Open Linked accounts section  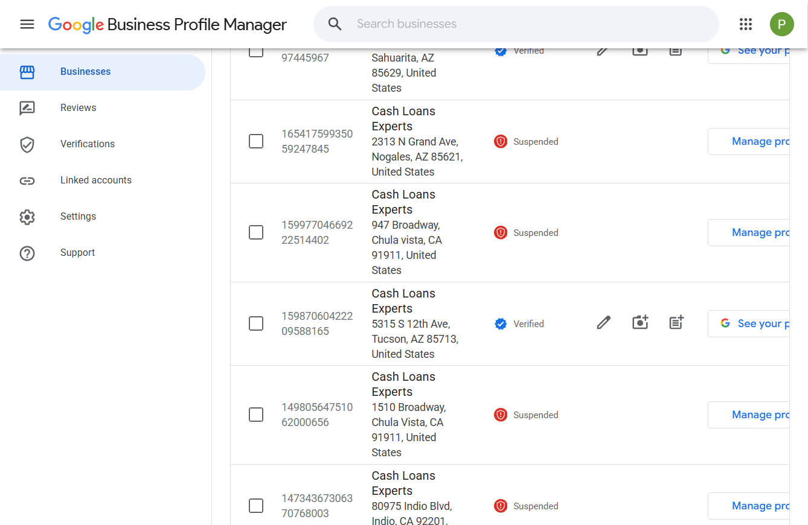pyautogui.click(x=103, y=180)
